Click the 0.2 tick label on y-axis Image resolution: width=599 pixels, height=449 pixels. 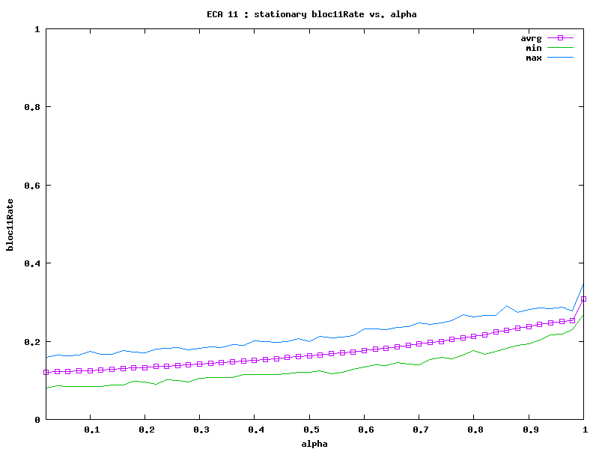point(32,342)
